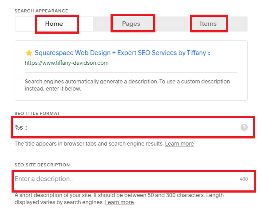Open Learn more link under title format
The height and width of the screenshot is (217, 261).
coord(179,144)
